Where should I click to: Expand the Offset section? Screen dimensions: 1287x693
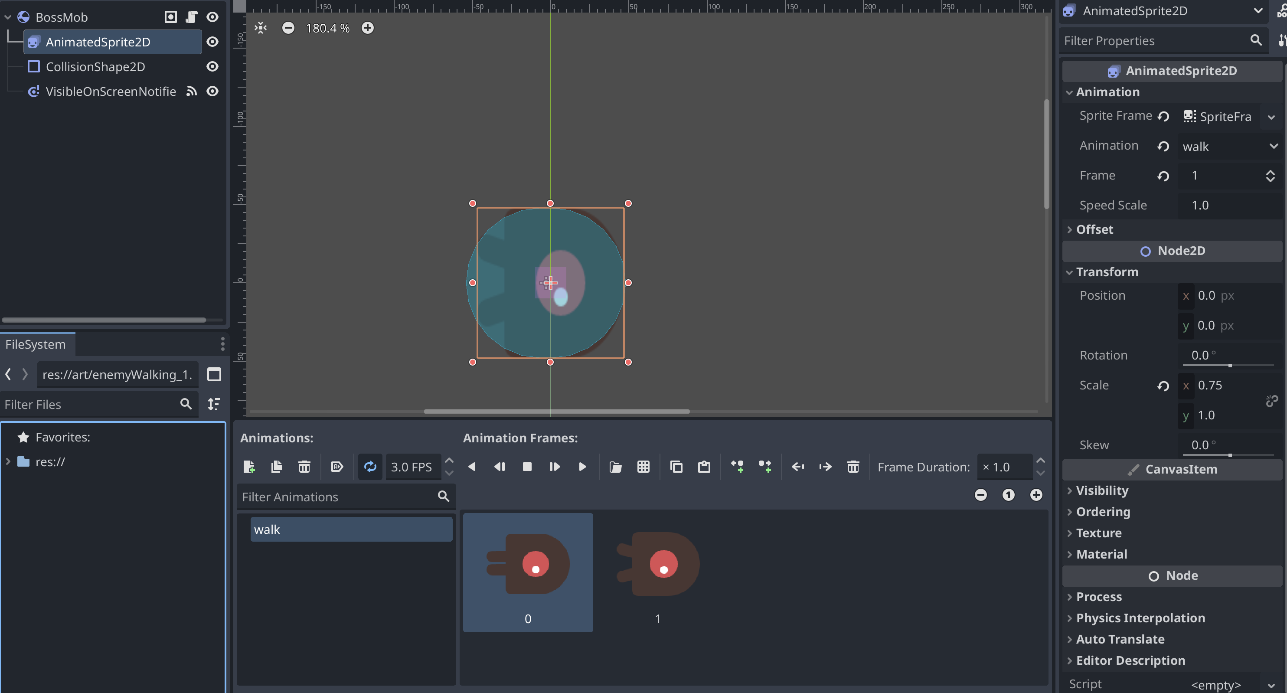1094,229
